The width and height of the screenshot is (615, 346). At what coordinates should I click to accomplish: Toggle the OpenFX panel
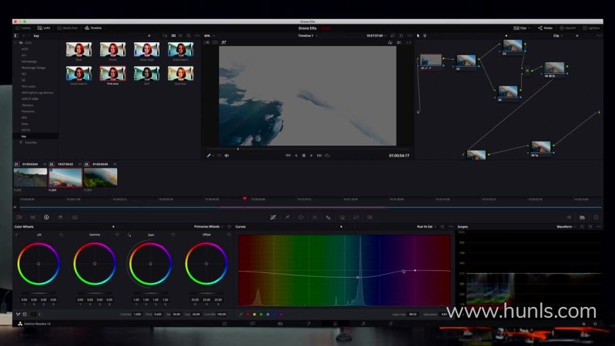pyautogui.click(x=568, y=28)
